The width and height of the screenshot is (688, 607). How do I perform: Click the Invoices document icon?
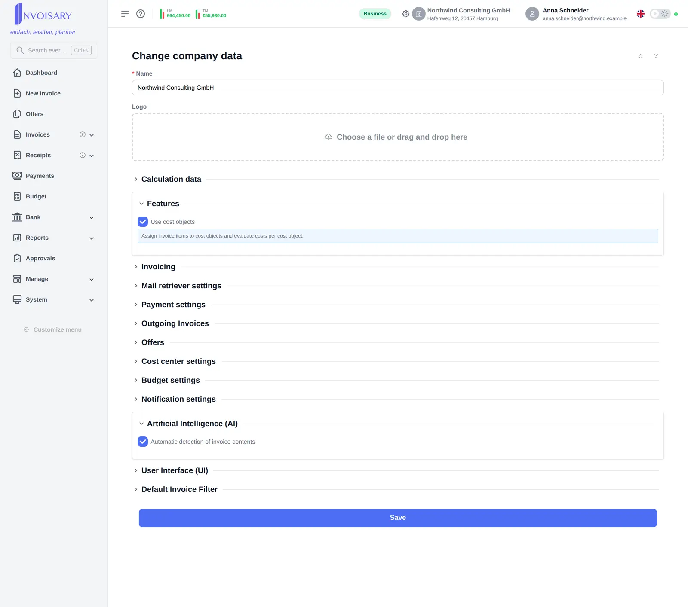(x=17, y=134)
